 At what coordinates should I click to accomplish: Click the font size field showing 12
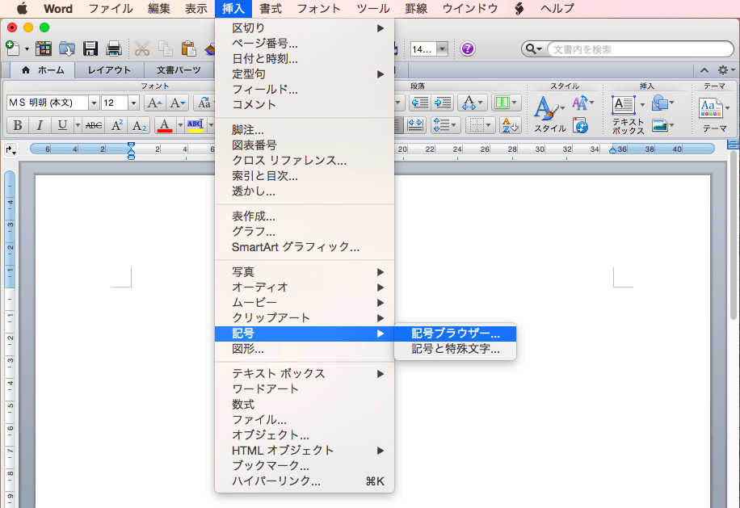pyautogui.click(x=115, y=103)
